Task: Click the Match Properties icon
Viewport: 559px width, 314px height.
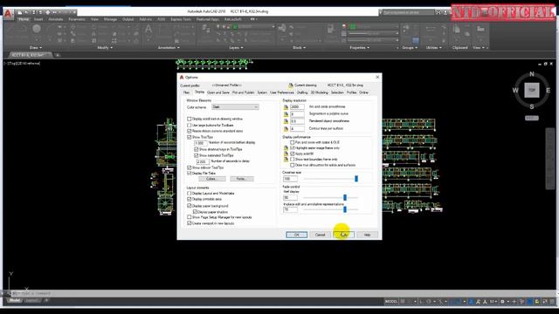Action: (330, 29)
